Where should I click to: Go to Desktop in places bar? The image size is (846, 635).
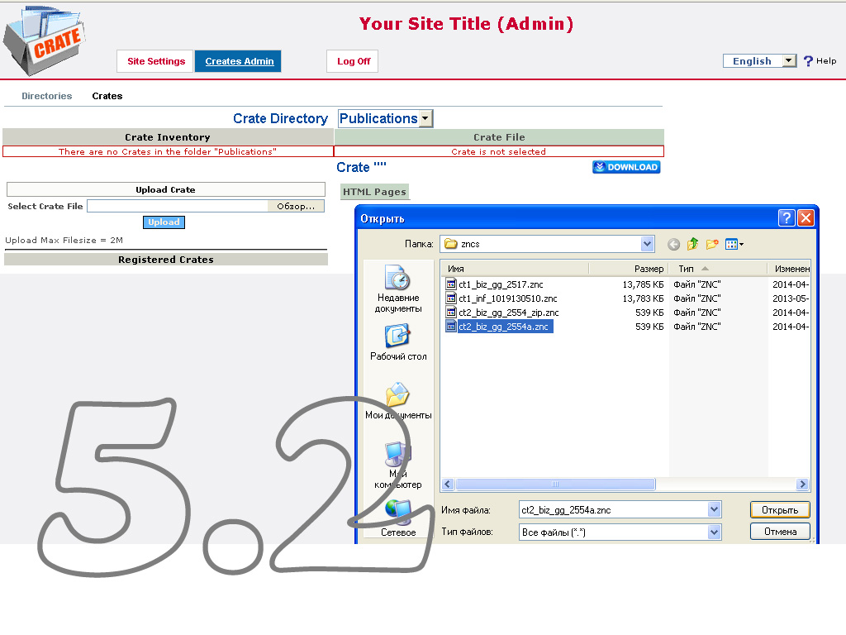397,343
